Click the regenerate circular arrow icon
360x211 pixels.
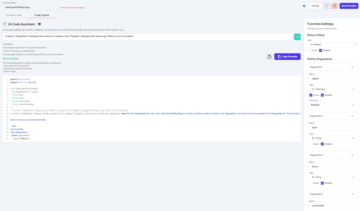pos(269,56)
